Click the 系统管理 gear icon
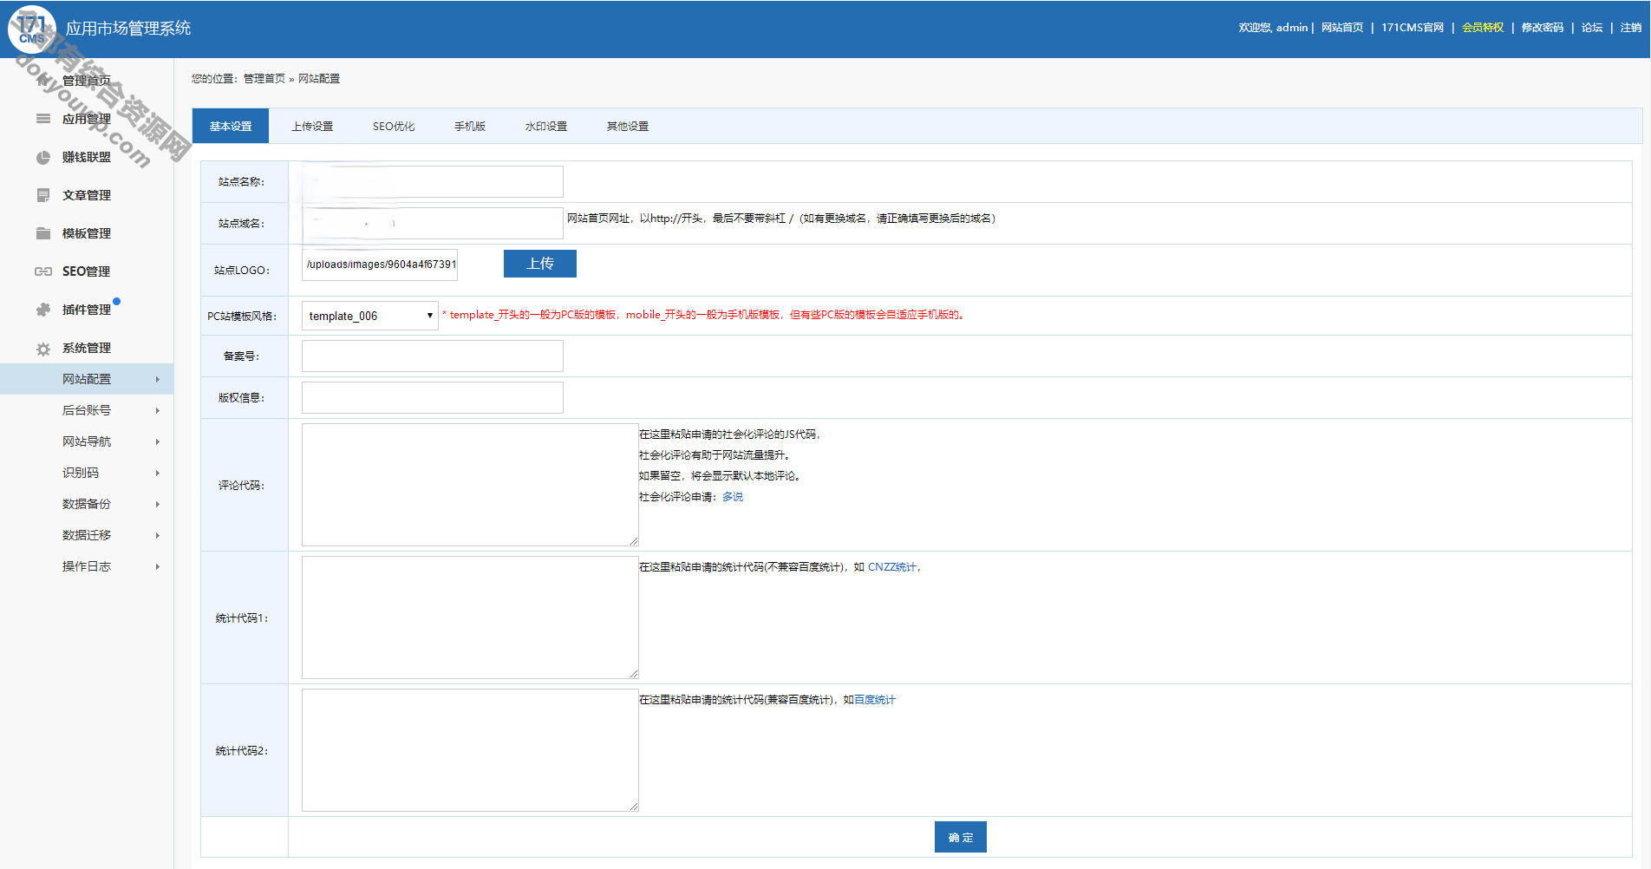 42,349
